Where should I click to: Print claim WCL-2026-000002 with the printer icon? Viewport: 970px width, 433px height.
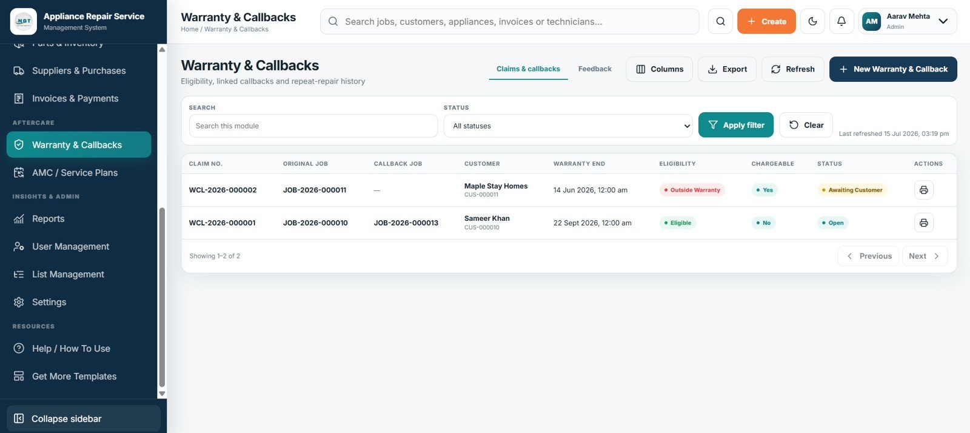click(x=923, y=190)
